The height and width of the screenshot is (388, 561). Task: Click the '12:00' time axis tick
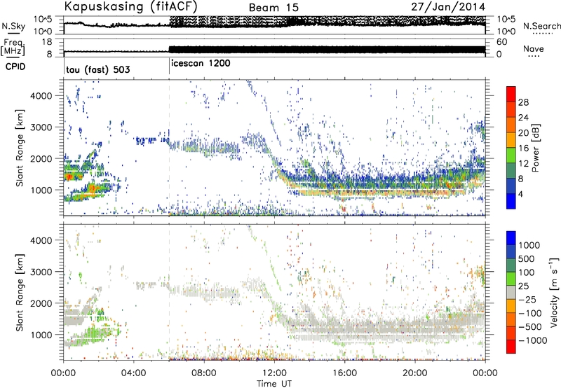pyautogui.click(x=274, y=373)
